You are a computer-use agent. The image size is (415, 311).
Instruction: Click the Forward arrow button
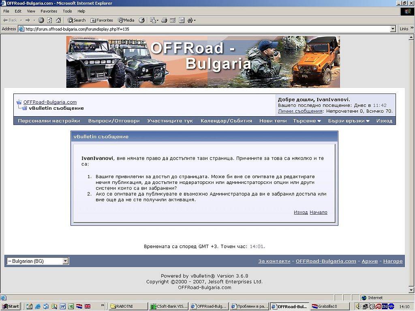click(28, 20)
